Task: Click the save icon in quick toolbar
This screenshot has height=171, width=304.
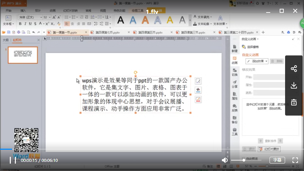Action: click(9, 32)
